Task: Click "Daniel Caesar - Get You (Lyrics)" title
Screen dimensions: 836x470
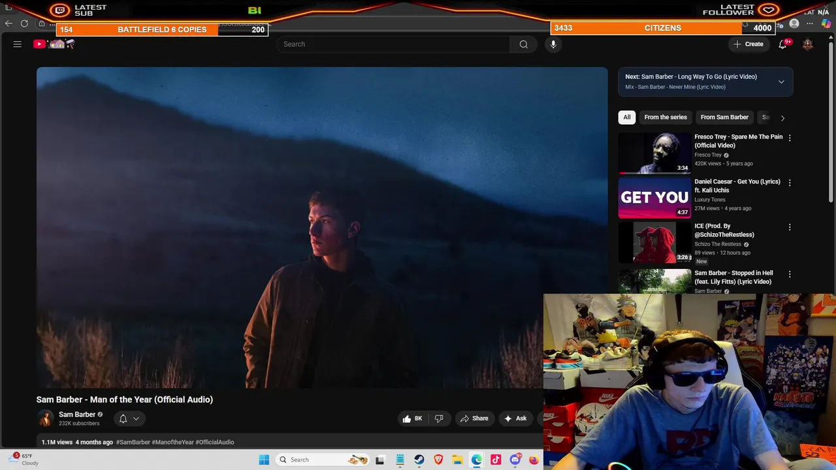Action: 737,186
